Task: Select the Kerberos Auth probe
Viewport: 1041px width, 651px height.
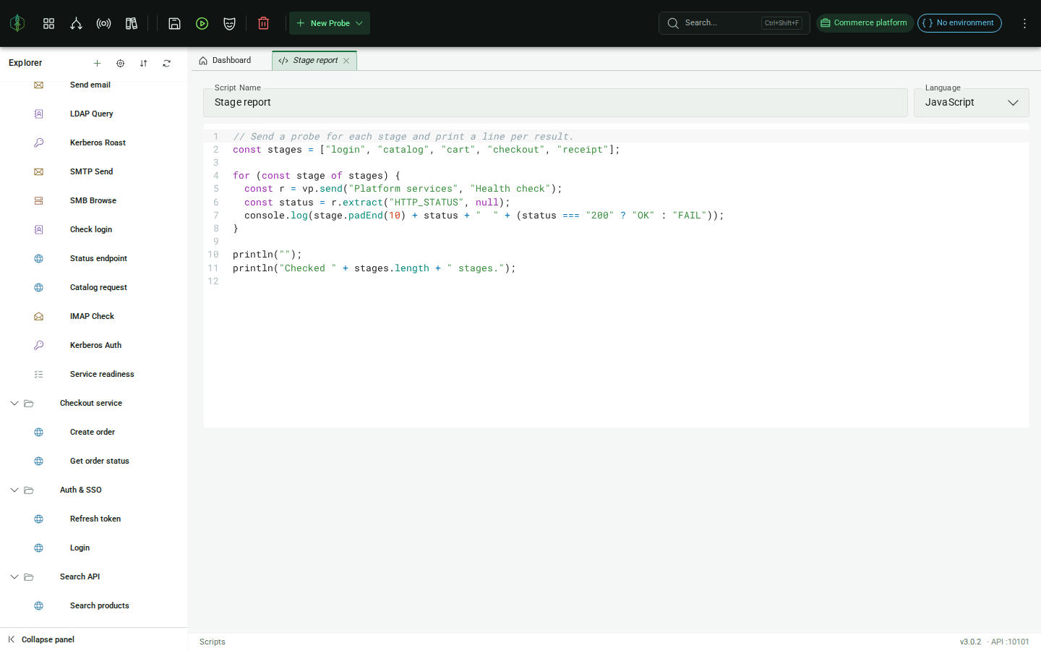Action: [x=94, y=345]
